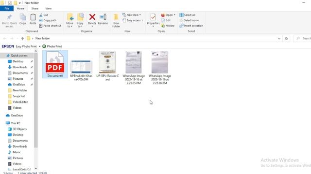Viewport: 311px width, 174px height.
Task: Click the New folder address breadcrumb
Action: click(x=42, y=39)
